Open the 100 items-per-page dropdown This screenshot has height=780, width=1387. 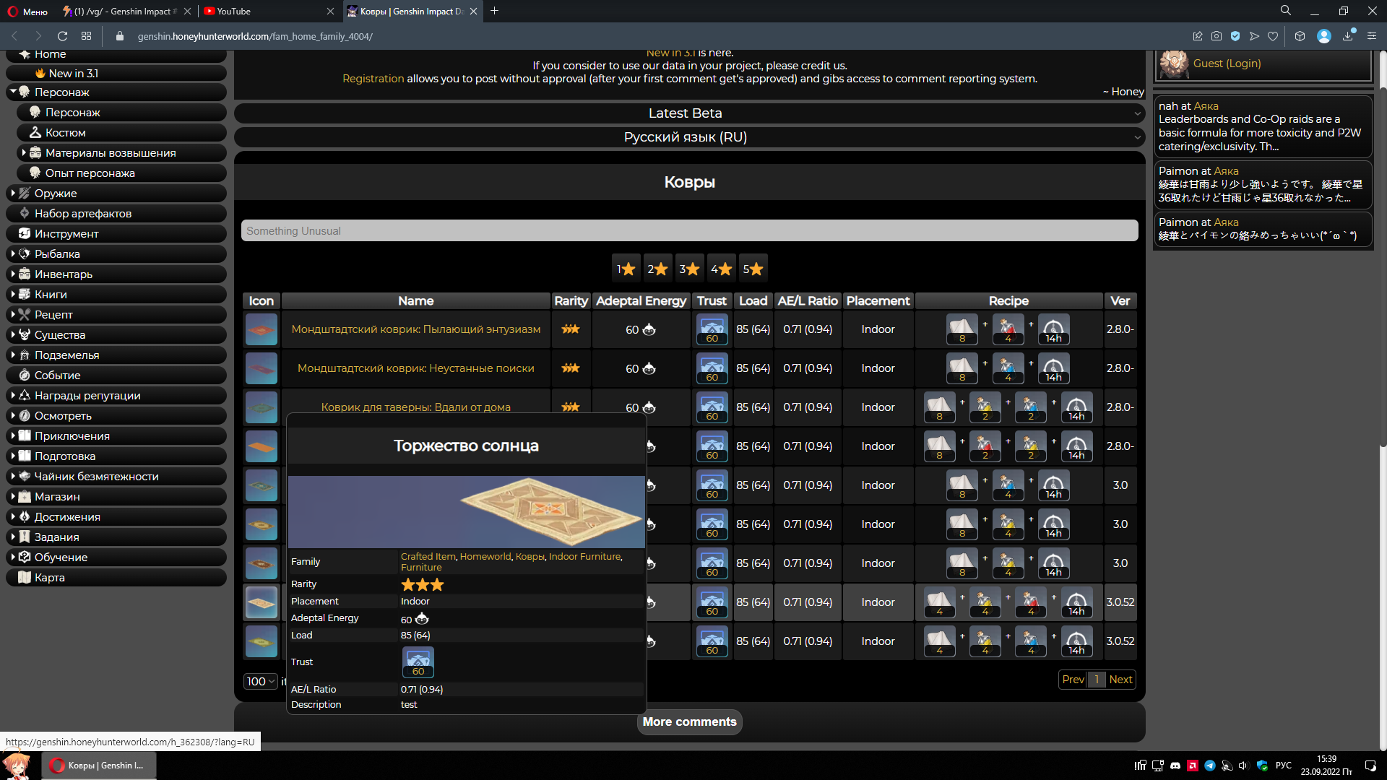[x=260, y=681]
